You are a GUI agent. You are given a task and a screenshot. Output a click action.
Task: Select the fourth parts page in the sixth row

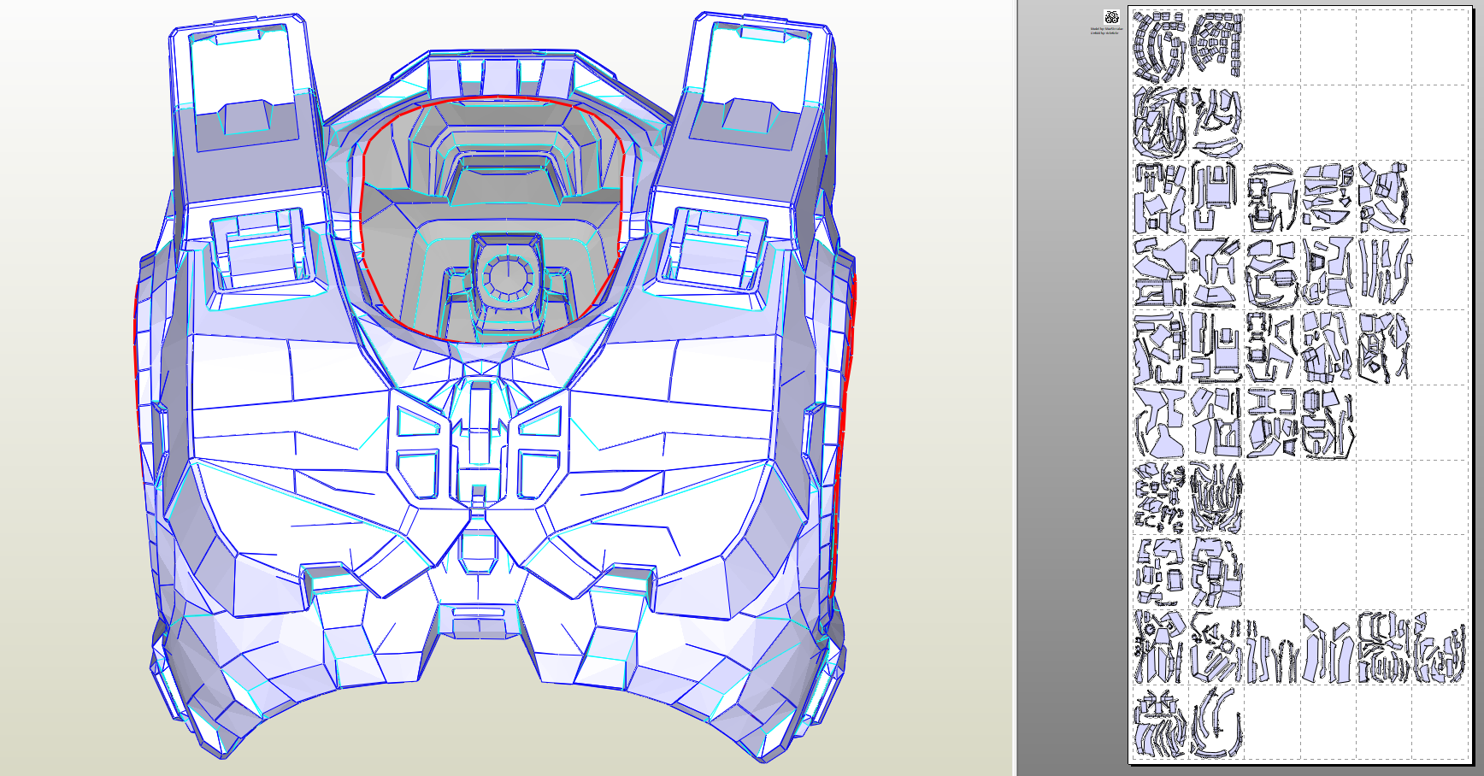point(1327,422)
